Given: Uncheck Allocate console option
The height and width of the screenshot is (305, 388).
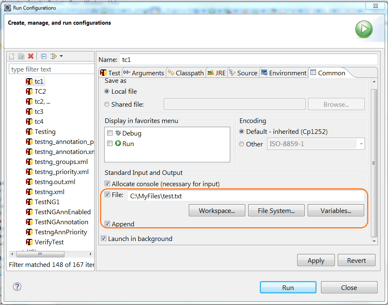Looking at the screenshot, I should click(107, 183).
